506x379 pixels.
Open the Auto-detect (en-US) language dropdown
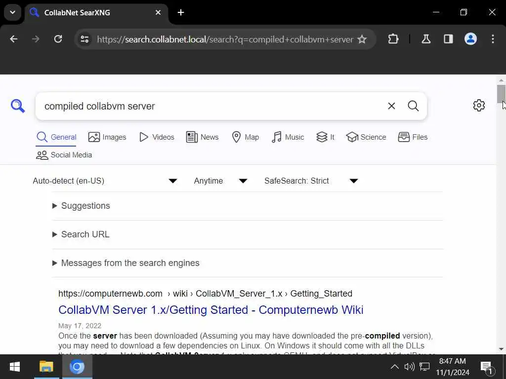tap(105, 181)
